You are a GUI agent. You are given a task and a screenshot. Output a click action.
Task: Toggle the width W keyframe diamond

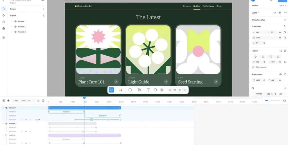point(264,62)
